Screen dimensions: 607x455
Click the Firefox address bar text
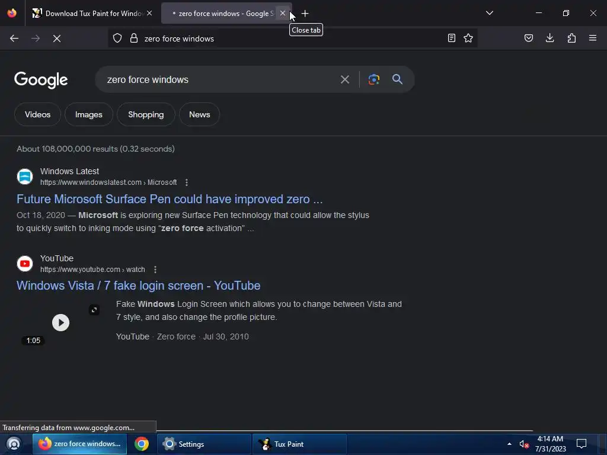(x=179, y=39)
